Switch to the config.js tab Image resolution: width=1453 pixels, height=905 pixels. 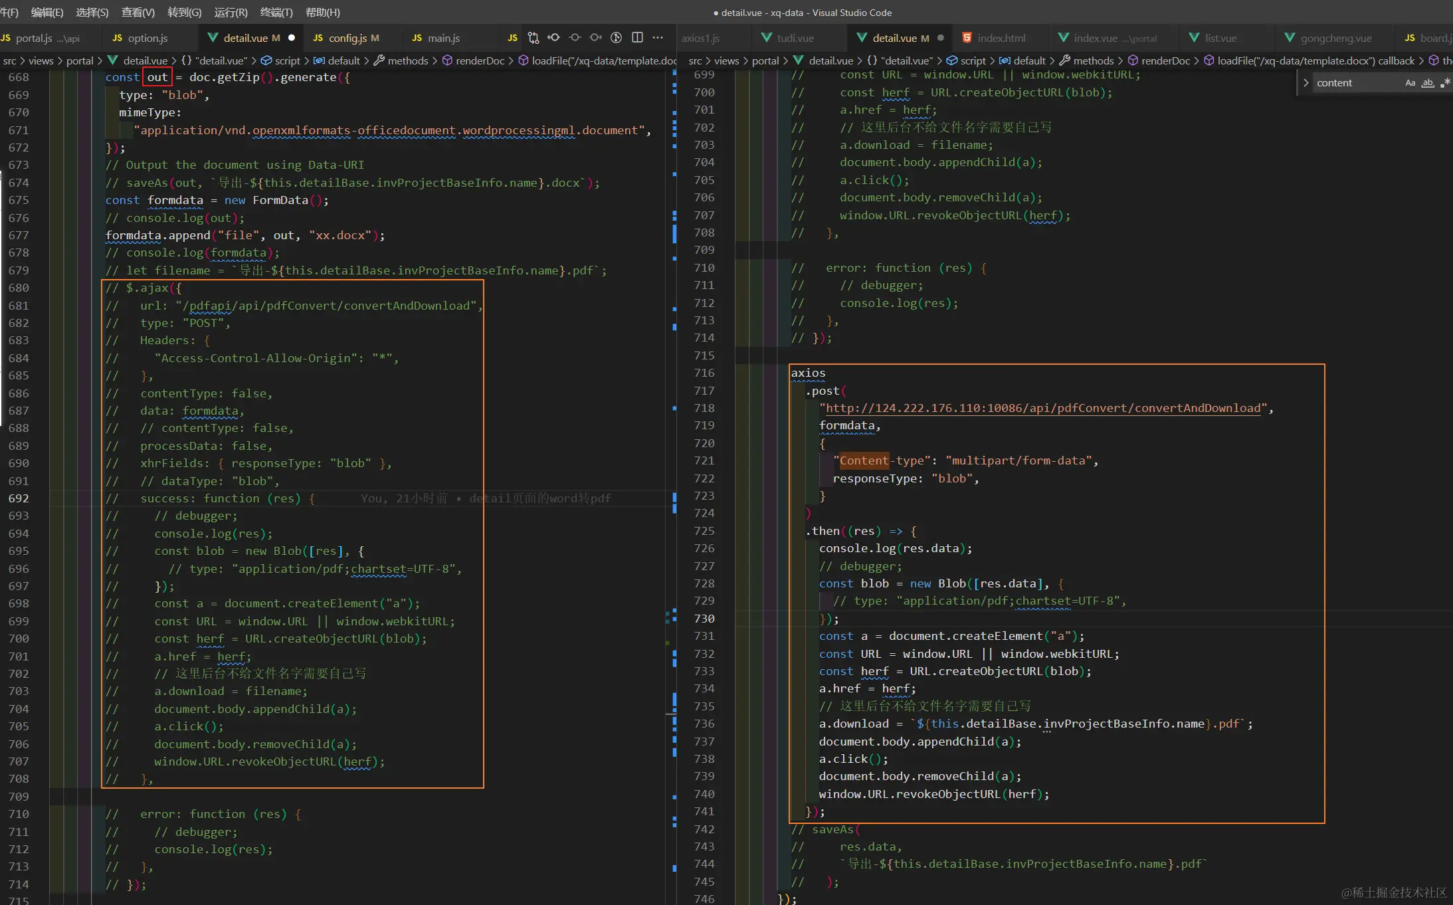347,38
